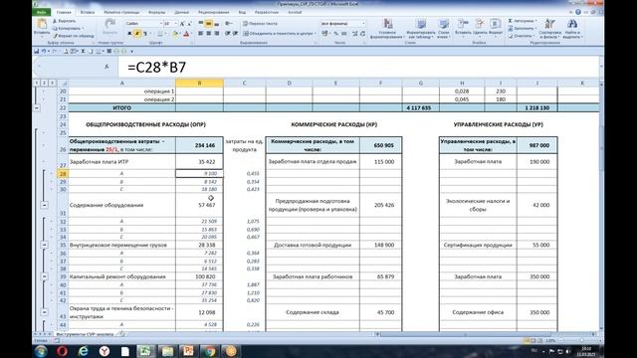
Task: Click Cut (Вырезать) in clipboard group
Action: point(65,21)
